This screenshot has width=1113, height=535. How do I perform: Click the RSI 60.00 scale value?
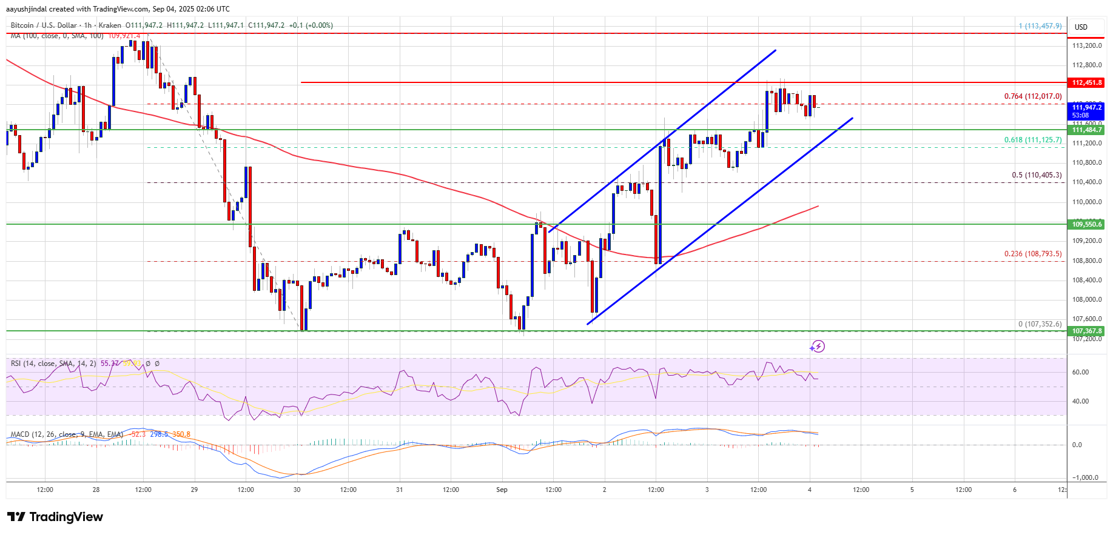1080,372
